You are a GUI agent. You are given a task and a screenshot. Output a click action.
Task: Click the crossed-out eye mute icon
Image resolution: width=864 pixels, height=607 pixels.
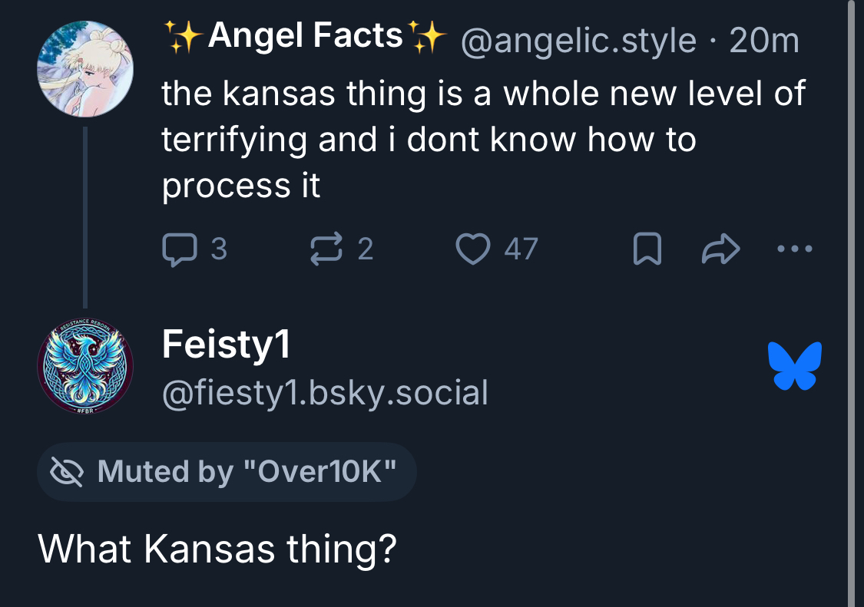(x=66, y=472)
